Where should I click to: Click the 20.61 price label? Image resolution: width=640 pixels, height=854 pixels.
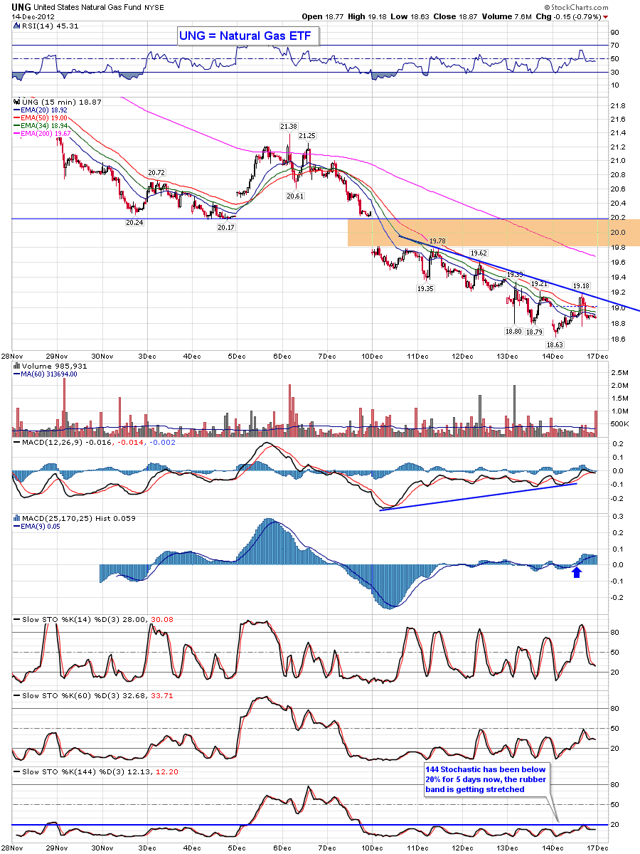(x=295, y=196)
